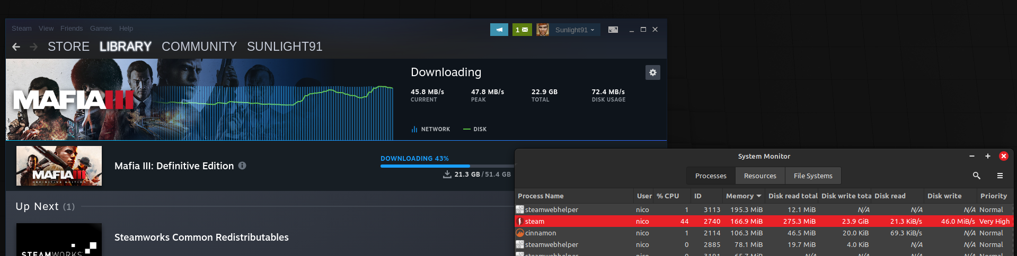1017x256 pixels.
Task: Click the 45.8 MB/s CURRENT speed value
Action: 427,92
